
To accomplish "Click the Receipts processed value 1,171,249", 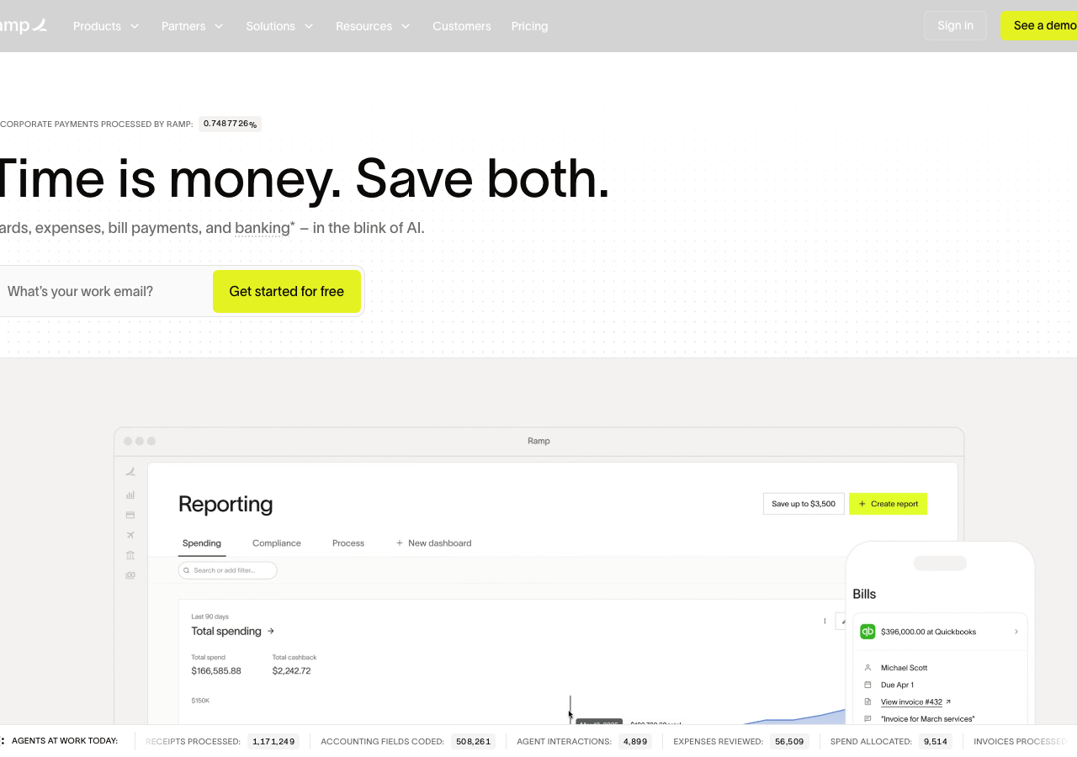I will [x=273, y=742].
